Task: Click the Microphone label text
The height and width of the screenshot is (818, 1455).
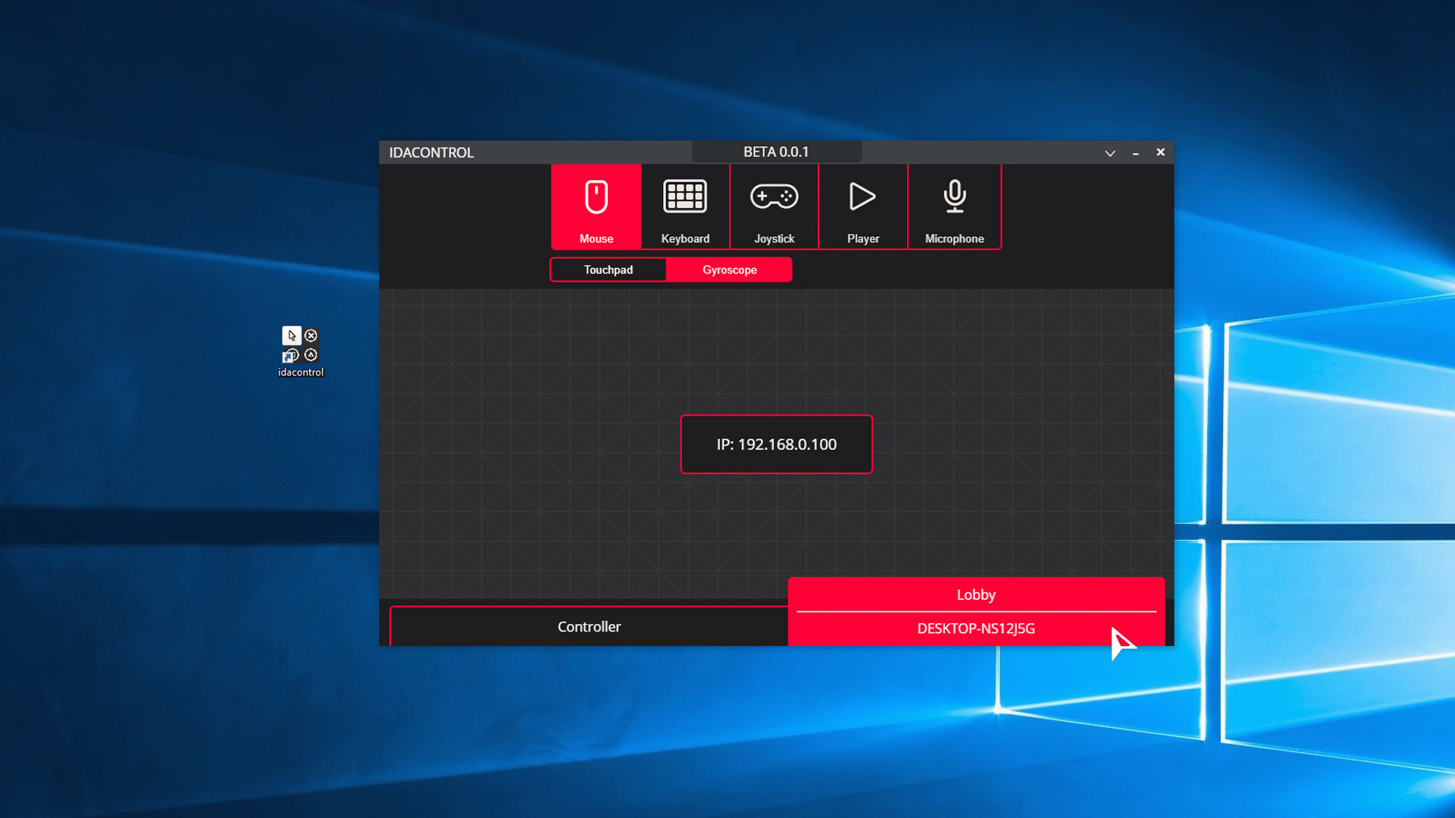Action: (x=954, y=239)
